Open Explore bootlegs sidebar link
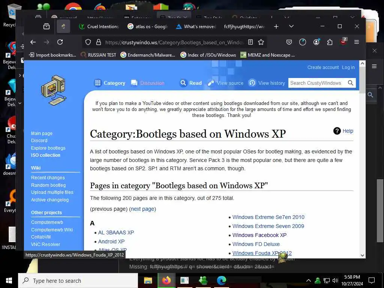Image resolution: width=384 pixels, height=288 pixels. click(x=48, y=148)
